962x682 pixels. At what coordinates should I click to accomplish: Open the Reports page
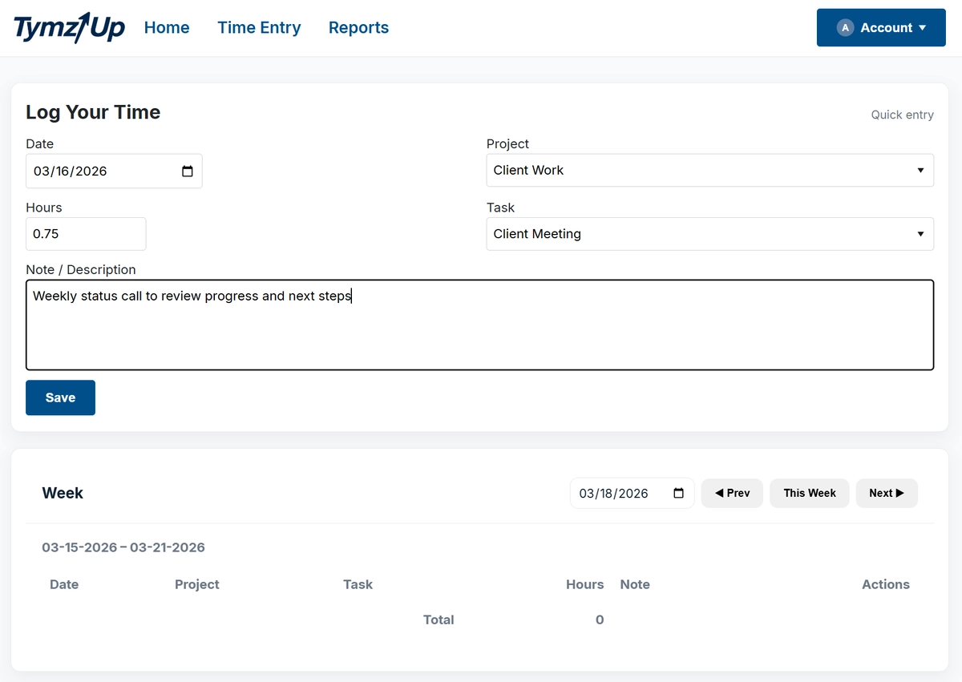[358, 27]
